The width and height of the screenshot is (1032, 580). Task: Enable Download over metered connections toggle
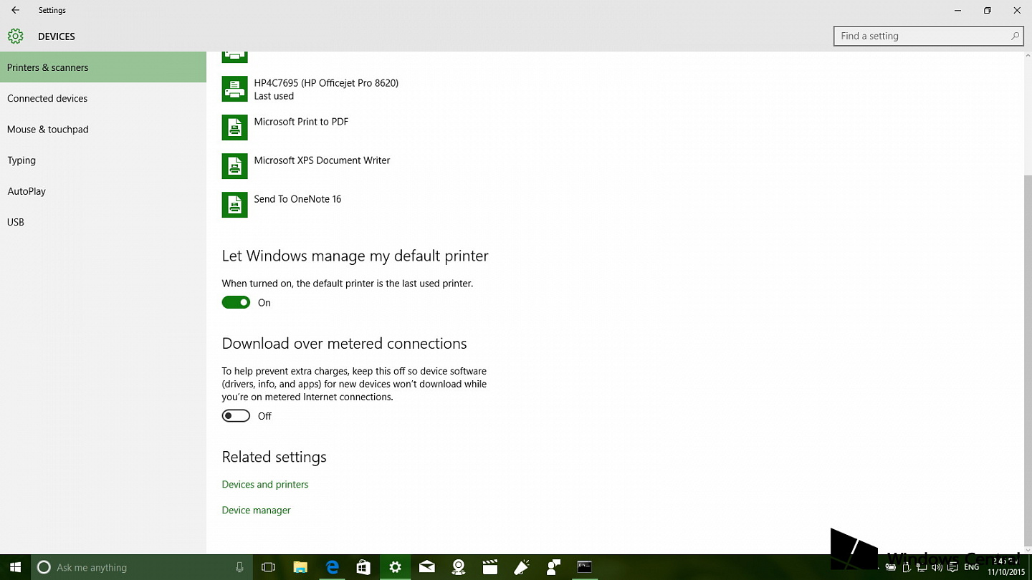236,416
